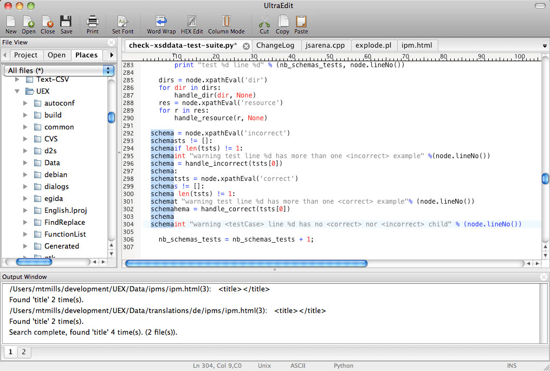Create a new file with New icon
Screen dimensions: 550x371
11,24
